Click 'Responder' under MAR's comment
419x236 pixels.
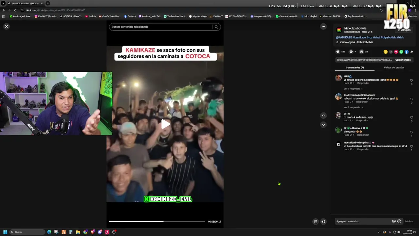point(363,83)
